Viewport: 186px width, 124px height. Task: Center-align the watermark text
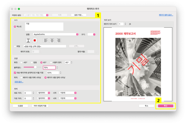(52, 41)
